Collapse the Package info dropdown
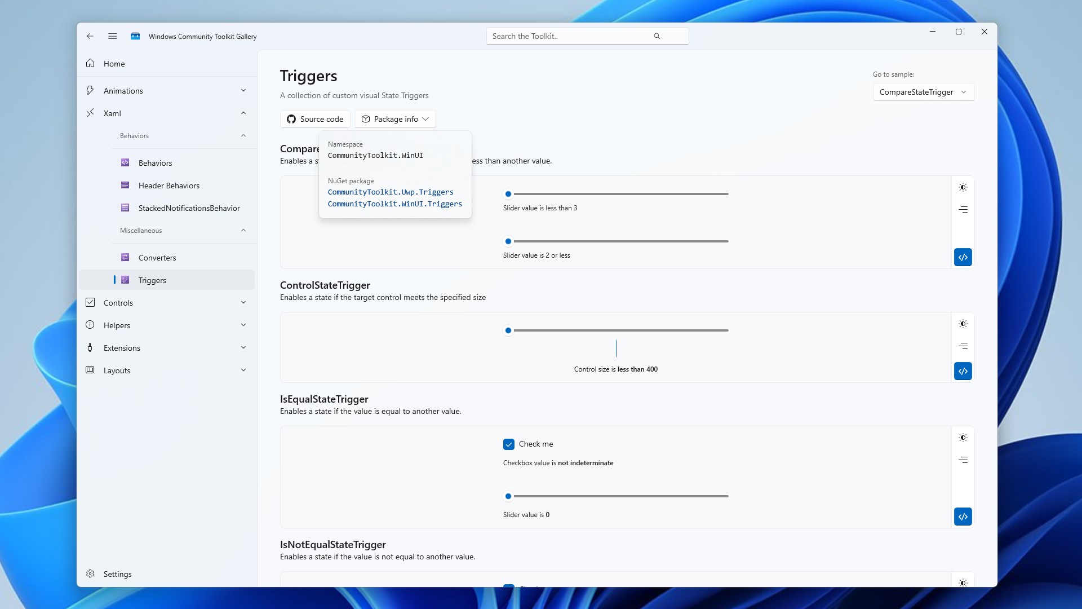Screen dimensions: 1082x609 pos(395,119)
